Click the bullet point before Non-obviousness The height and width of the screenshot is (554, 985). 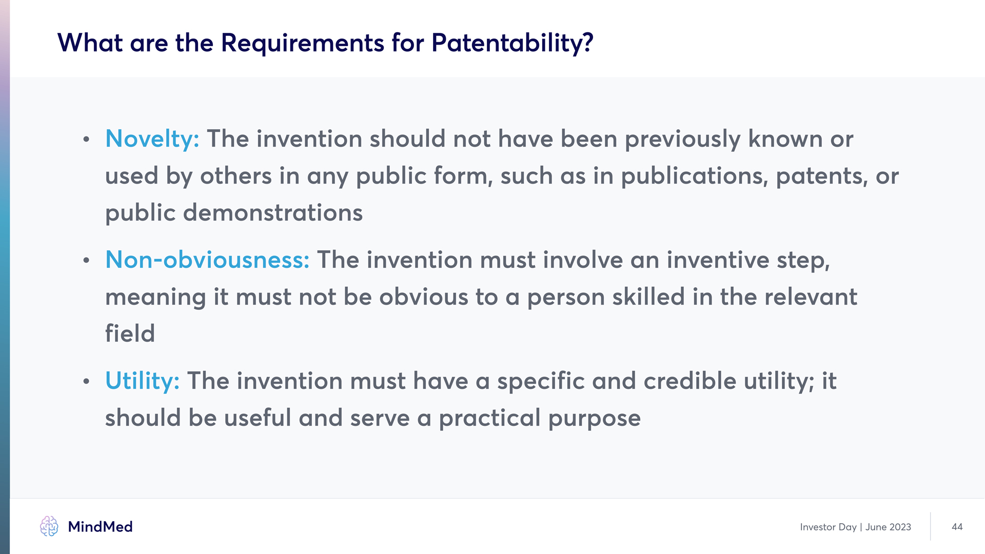coord(86,261)
